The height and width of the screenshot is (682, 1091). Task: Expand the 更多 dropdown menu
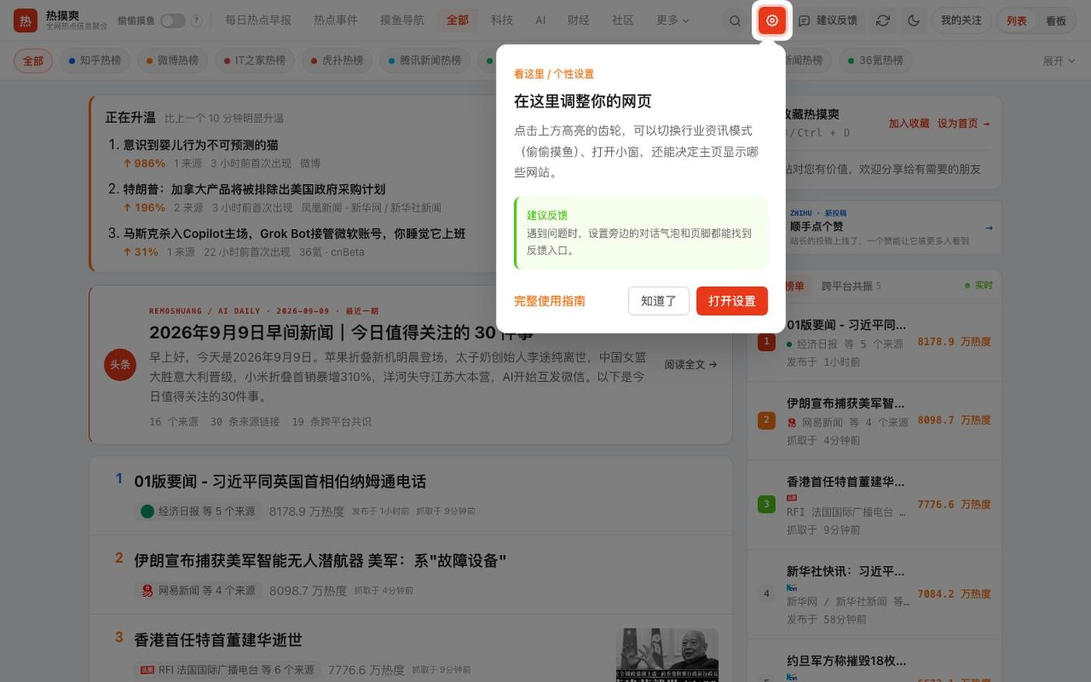point(673,20)
